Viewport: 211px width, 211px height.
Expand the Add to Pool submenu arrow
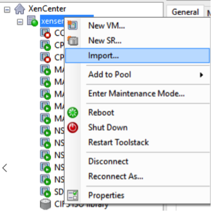(201, 75)
